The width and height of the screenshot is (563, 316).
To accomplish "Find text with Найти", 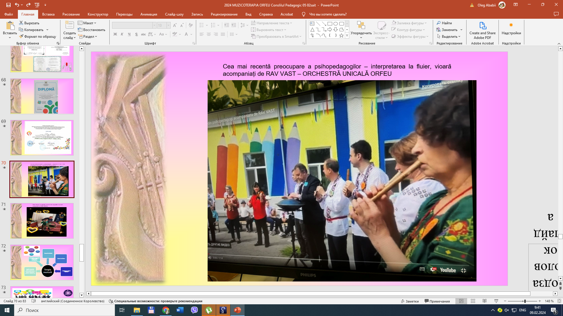I will pyautogui.click(x=444, y=23).
